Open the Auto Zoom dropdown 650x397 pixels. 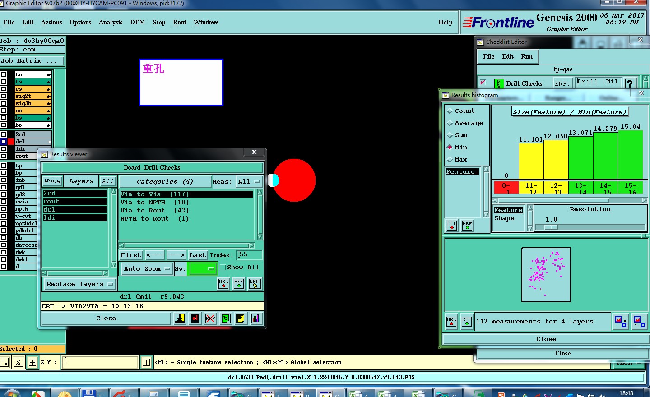147,268
